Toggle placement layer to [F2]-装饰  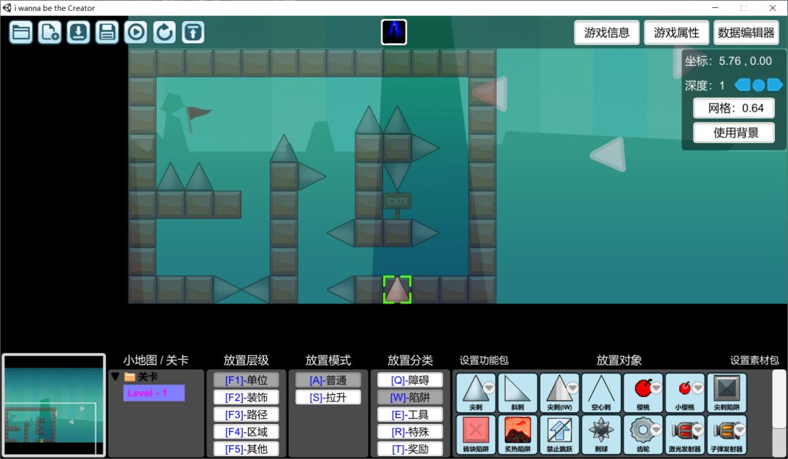246,398
